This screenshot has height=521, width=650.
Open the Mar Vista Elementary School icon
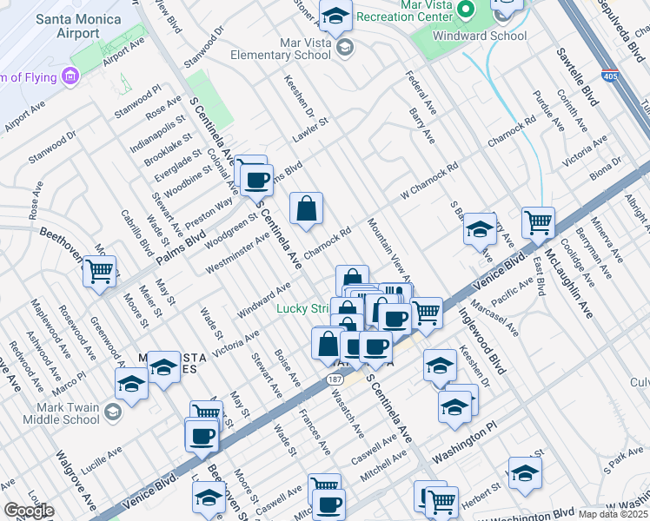(x=345, y=49)
